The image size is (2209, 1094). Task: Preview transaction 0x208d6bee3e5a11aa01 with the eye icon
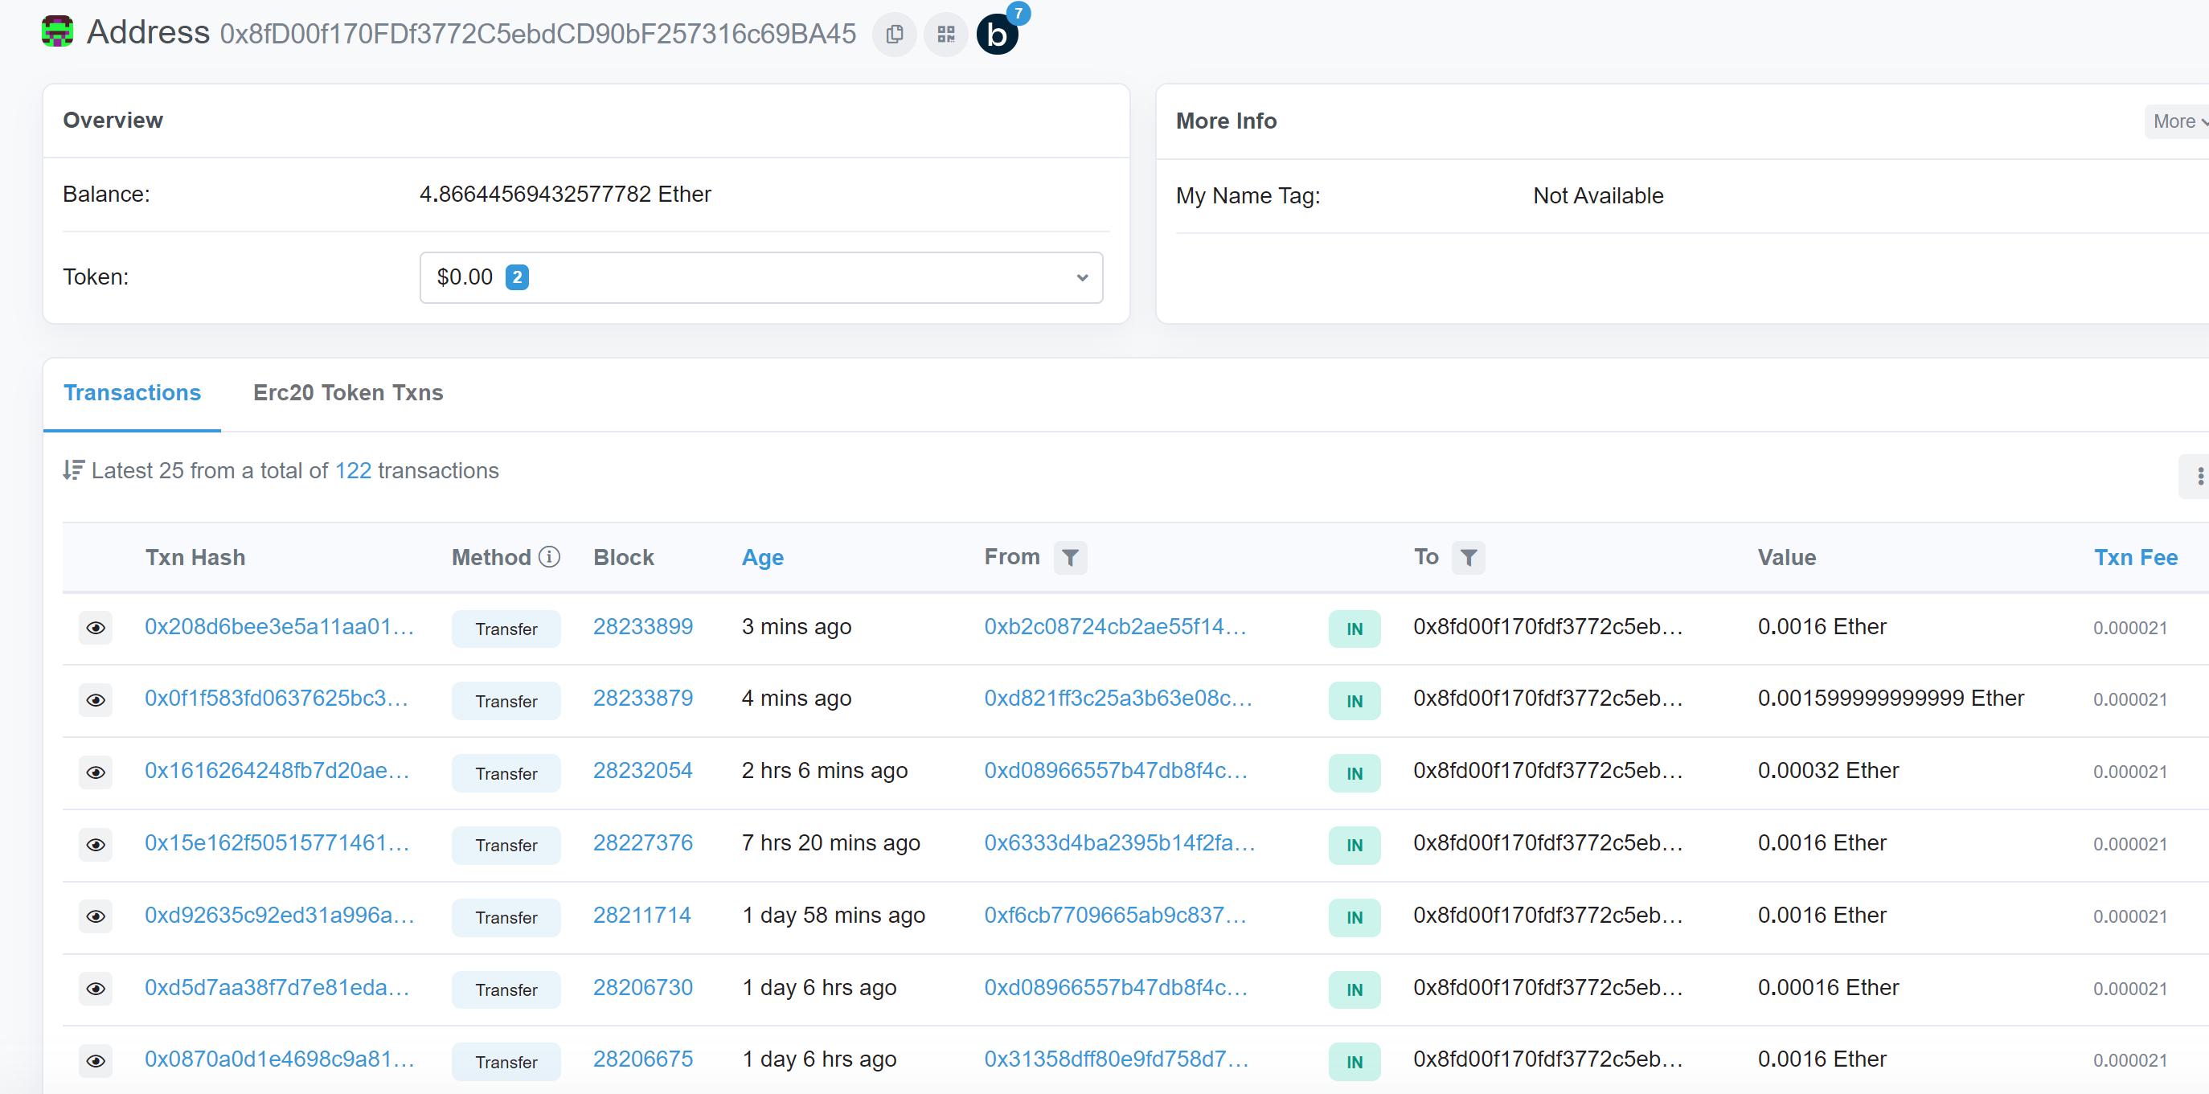pos(96,629)
